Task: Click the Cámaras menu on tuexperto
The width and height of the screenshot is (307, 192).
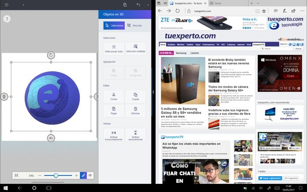Action: (x=231, y=45)
